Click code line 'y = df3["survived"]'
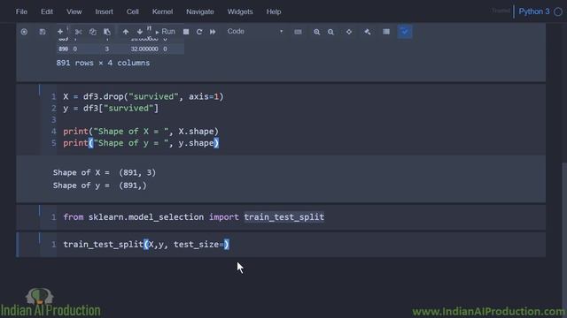567x318 pixels. click(111, 108)
